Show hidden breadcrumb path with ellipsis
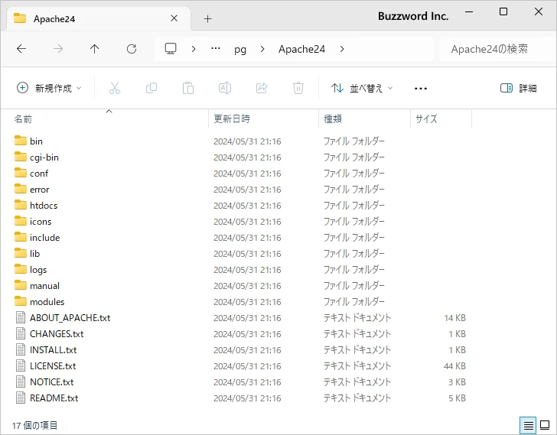The image size is (557, 435). (216, 49)
